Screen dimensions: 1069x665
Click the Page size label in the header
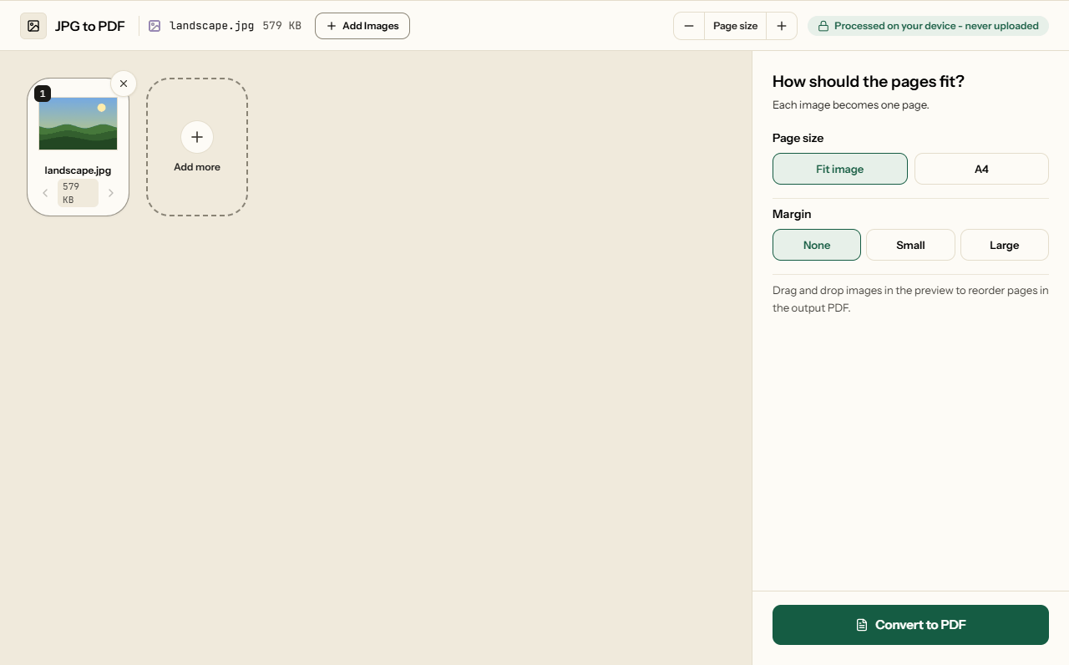[736, 26]
